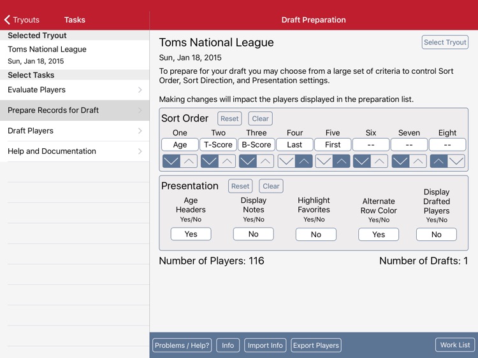
Task: Select descending arrow for sort column Five
Action: click(x=324, y=162)
